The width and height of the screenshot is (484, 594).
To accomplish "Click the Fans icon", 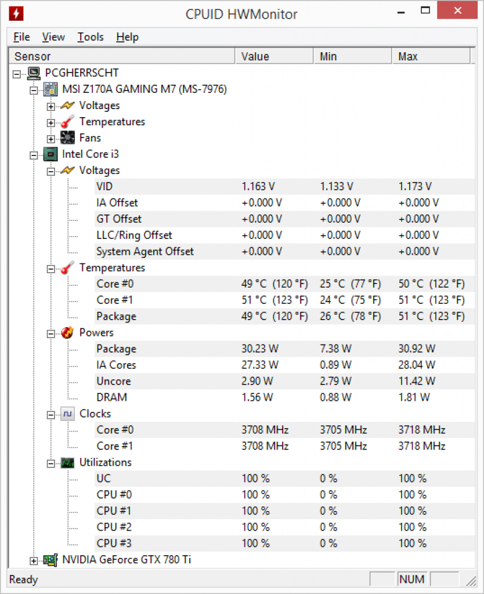I will point(67,138).
